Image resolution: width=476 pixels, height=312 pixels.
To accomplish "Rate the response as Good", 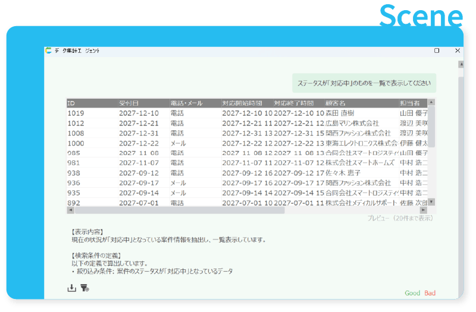I will (412, 293).
